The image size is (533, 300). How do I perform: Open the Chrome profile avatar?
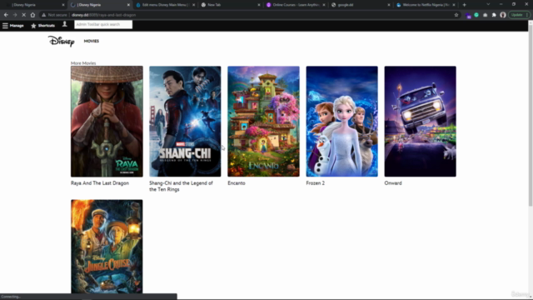tap(503, 15)
